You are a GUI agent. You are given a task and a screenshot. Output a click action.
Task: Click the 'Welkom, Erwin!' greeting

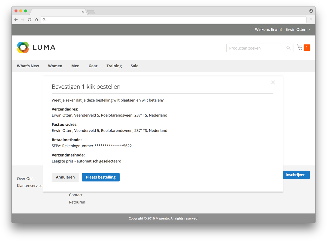(268, 29)
